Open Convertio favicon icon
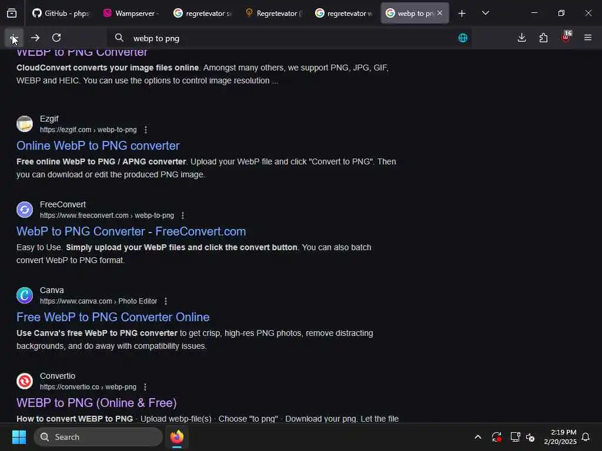The image size is (602, 451). pos(25,381)
